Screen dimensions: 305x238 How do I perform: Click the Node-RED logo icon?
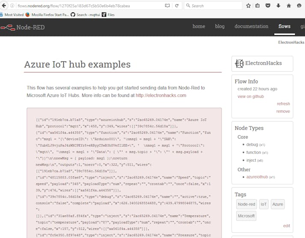[x=8, y=27]
